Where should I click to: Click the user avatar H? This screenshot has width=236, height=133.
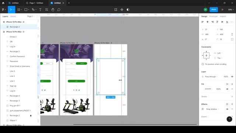pos(205,10)
